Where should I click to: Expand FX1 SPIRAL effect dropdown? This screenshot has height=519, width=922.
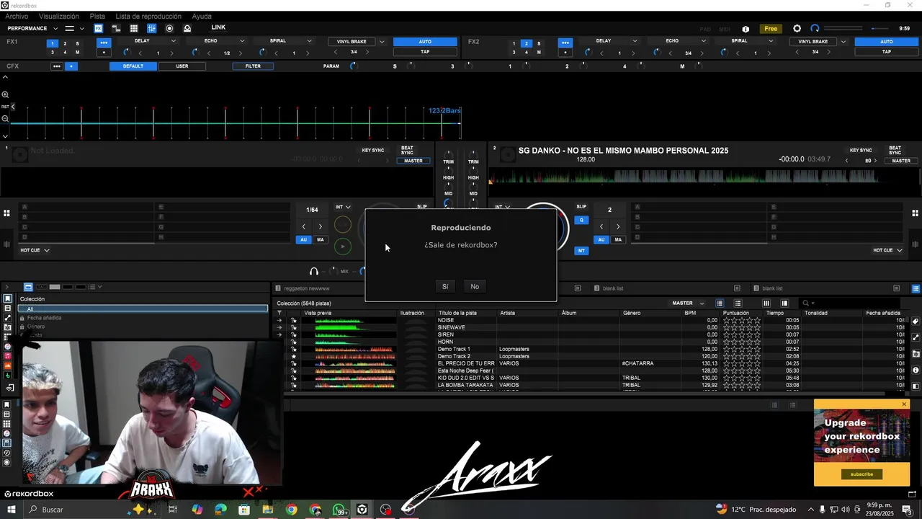(310, 41)
